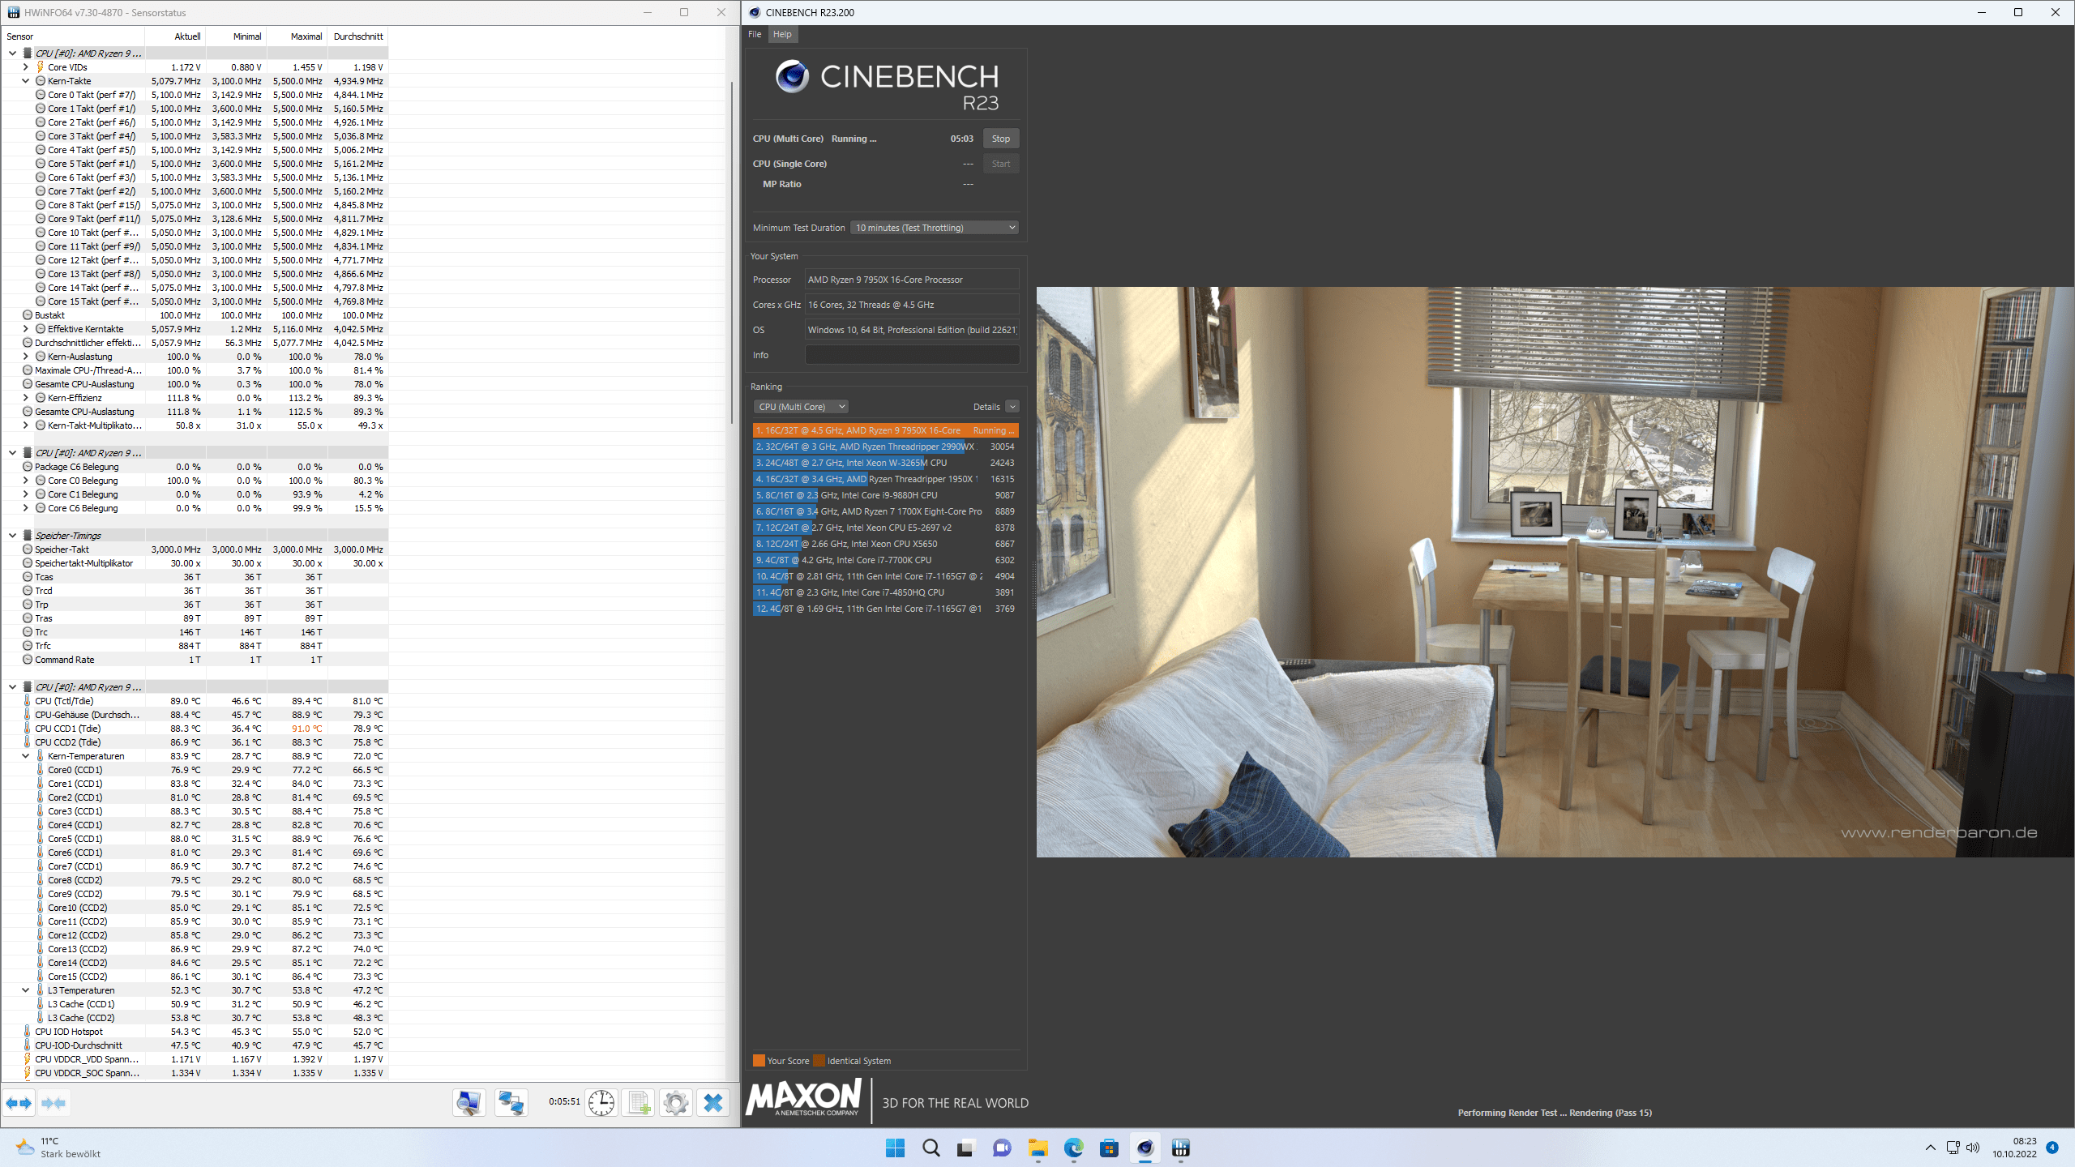
Task: Click the notification count badge
Action: (x=2052, y=1148)
